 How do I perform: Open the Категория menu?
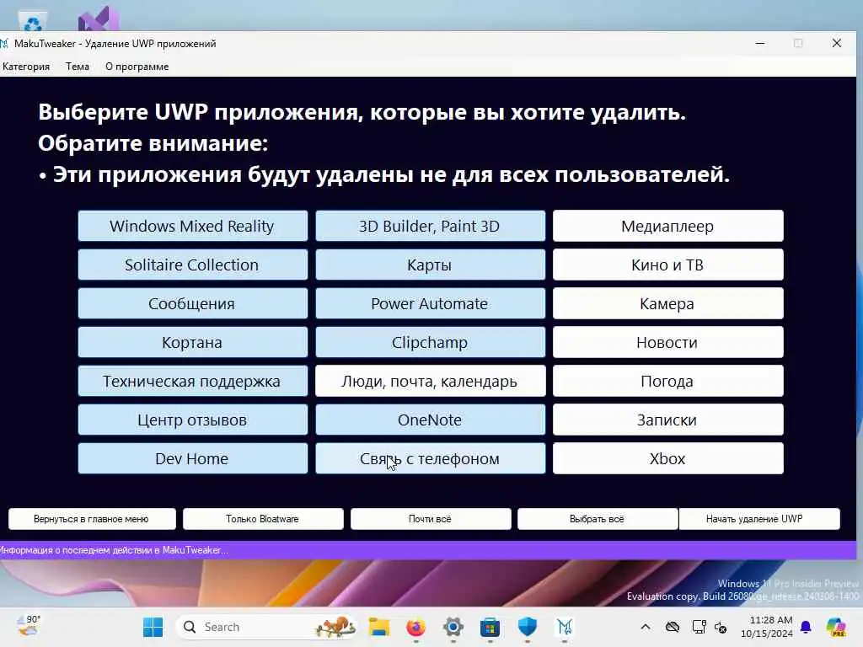coord(26,67)
